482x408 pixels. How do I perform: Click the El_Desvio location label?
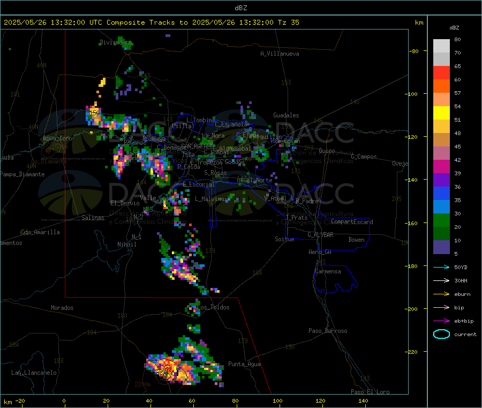[x=125, y=203]
